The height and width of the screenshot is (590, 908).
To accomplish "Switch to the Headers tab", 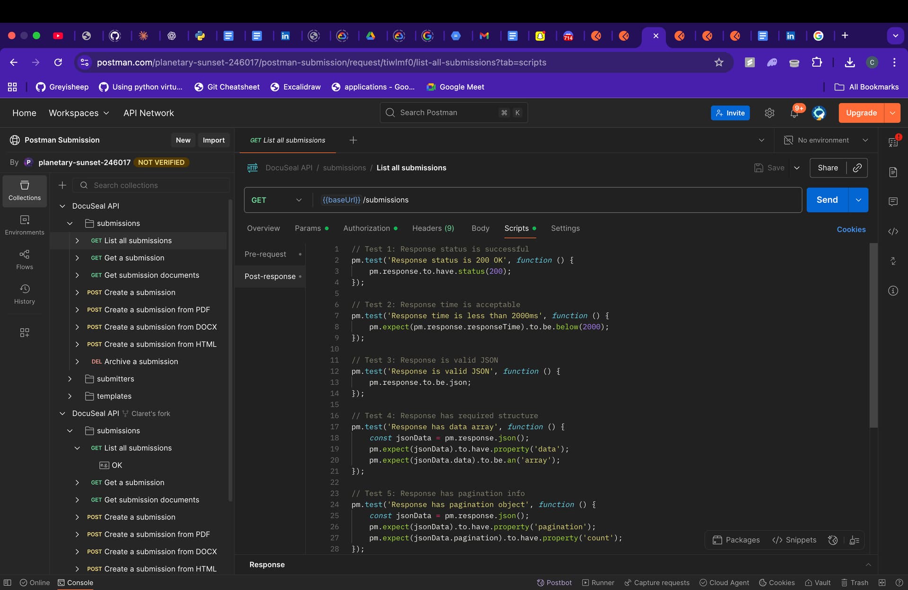I will (x=433, y=228).
